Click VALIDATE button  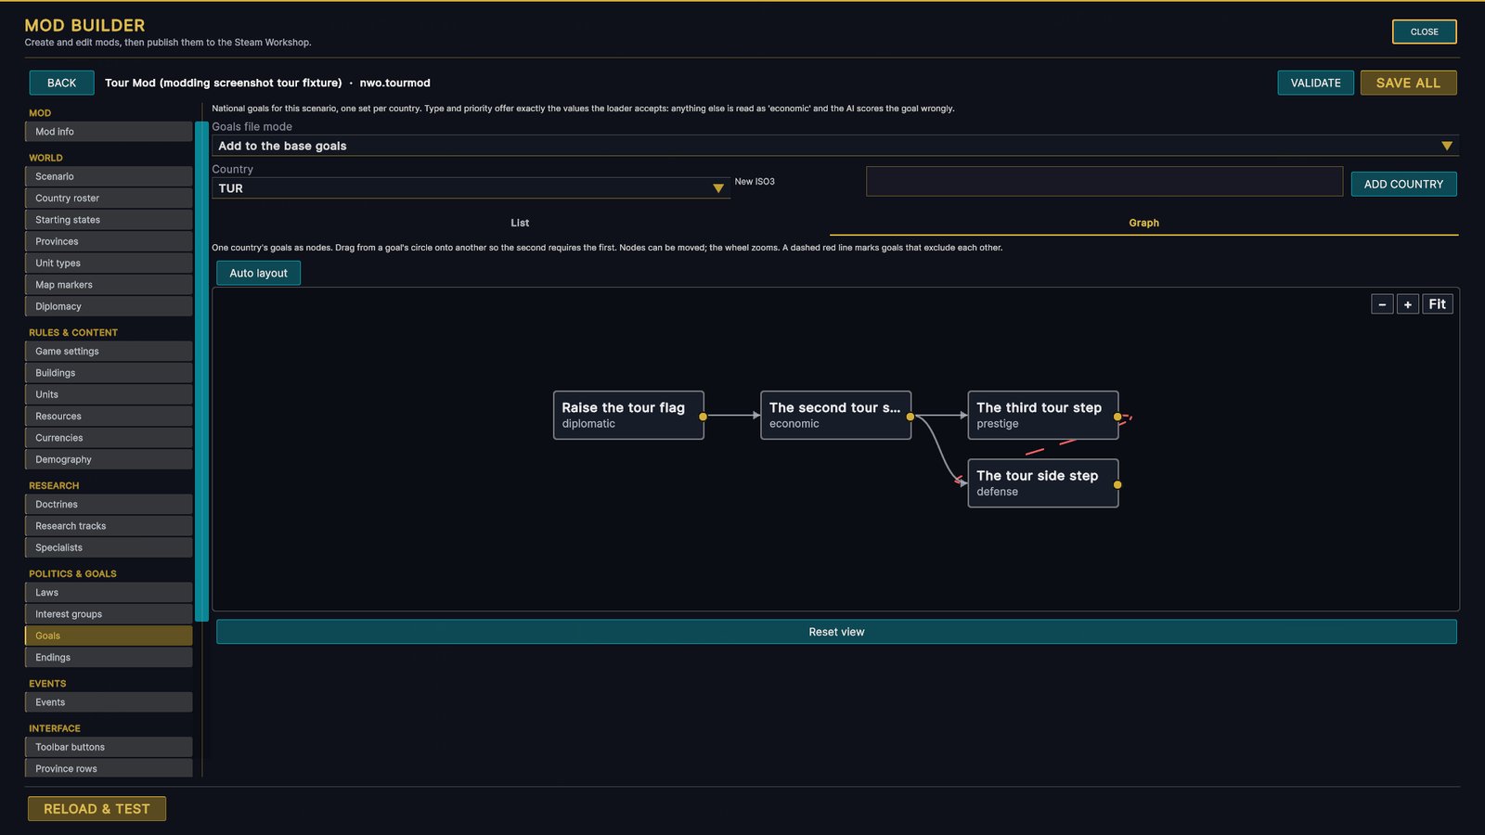tap(1315, 83)
